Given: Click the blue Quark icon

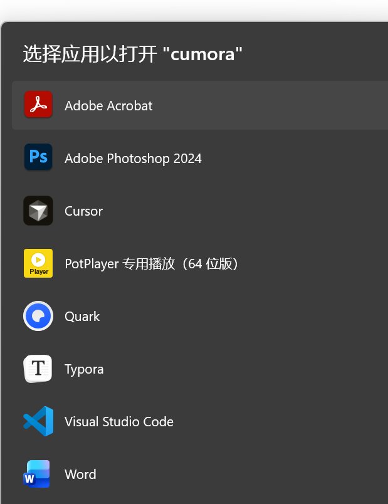Looking at the screenshot, I should (38, 316).
